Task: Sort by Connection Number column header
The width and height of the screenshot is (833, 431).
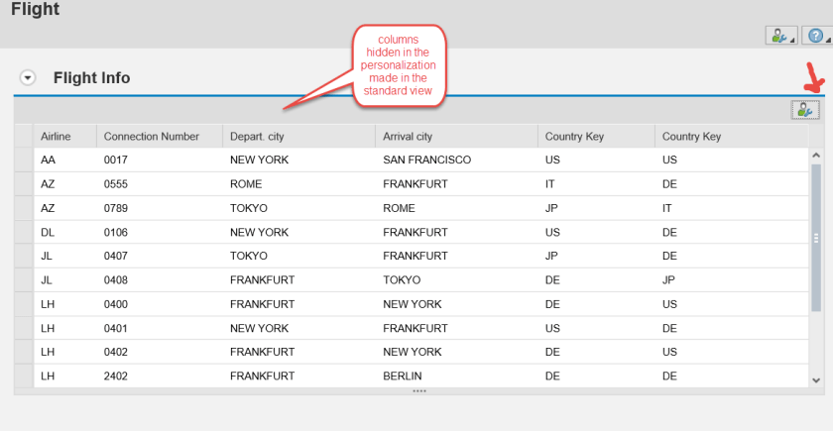Action: pos(151,137)
